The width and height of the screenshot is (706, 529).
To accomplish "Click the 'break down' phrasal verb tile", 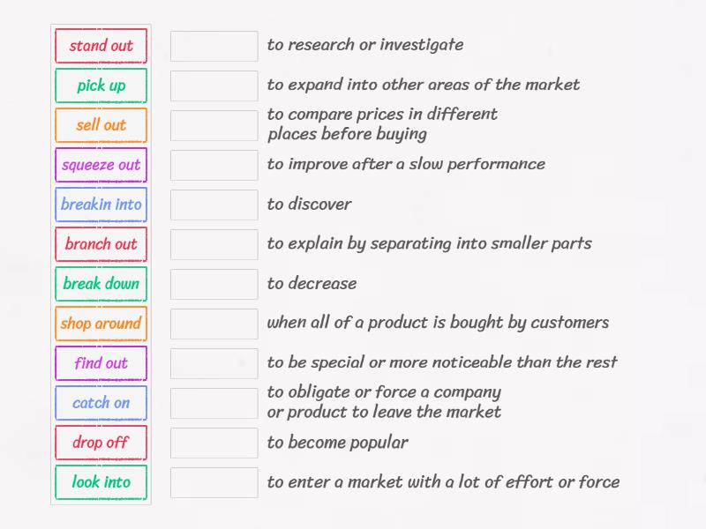I will [101, 284].
